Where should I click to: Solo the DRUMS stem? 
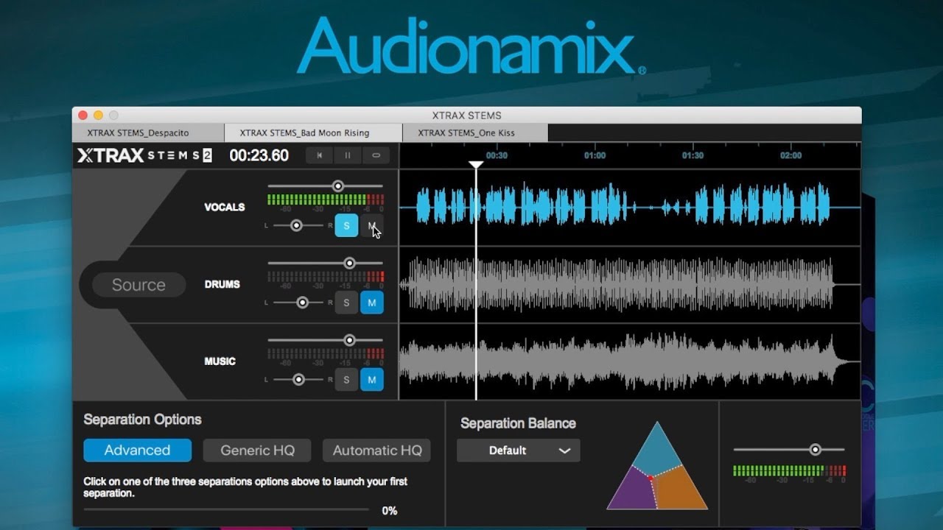click(346, 303)
